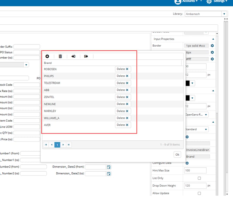Image resolution: width=233 pixels, height=197 pixels.
Task: Delete the ABB brand row
Action: [123, 90]
